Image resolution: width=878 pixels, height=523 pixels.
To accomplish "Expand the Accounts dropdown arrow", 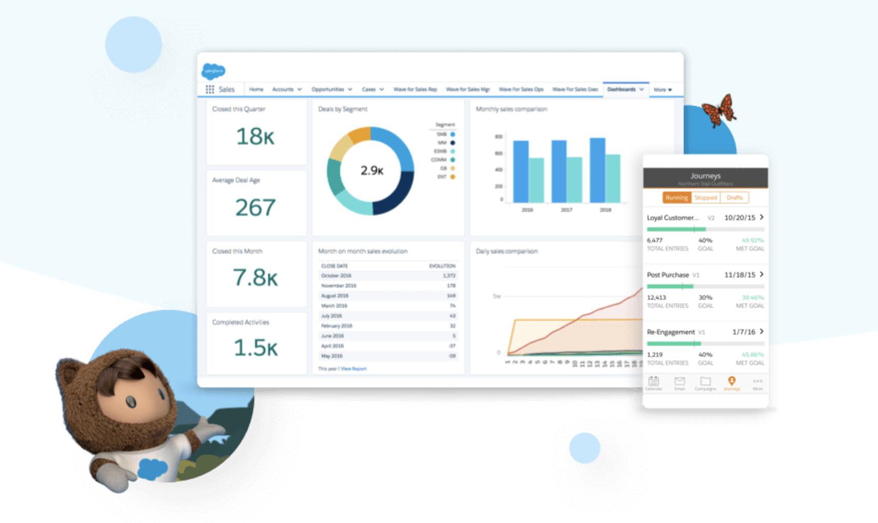I will [300, 89].
